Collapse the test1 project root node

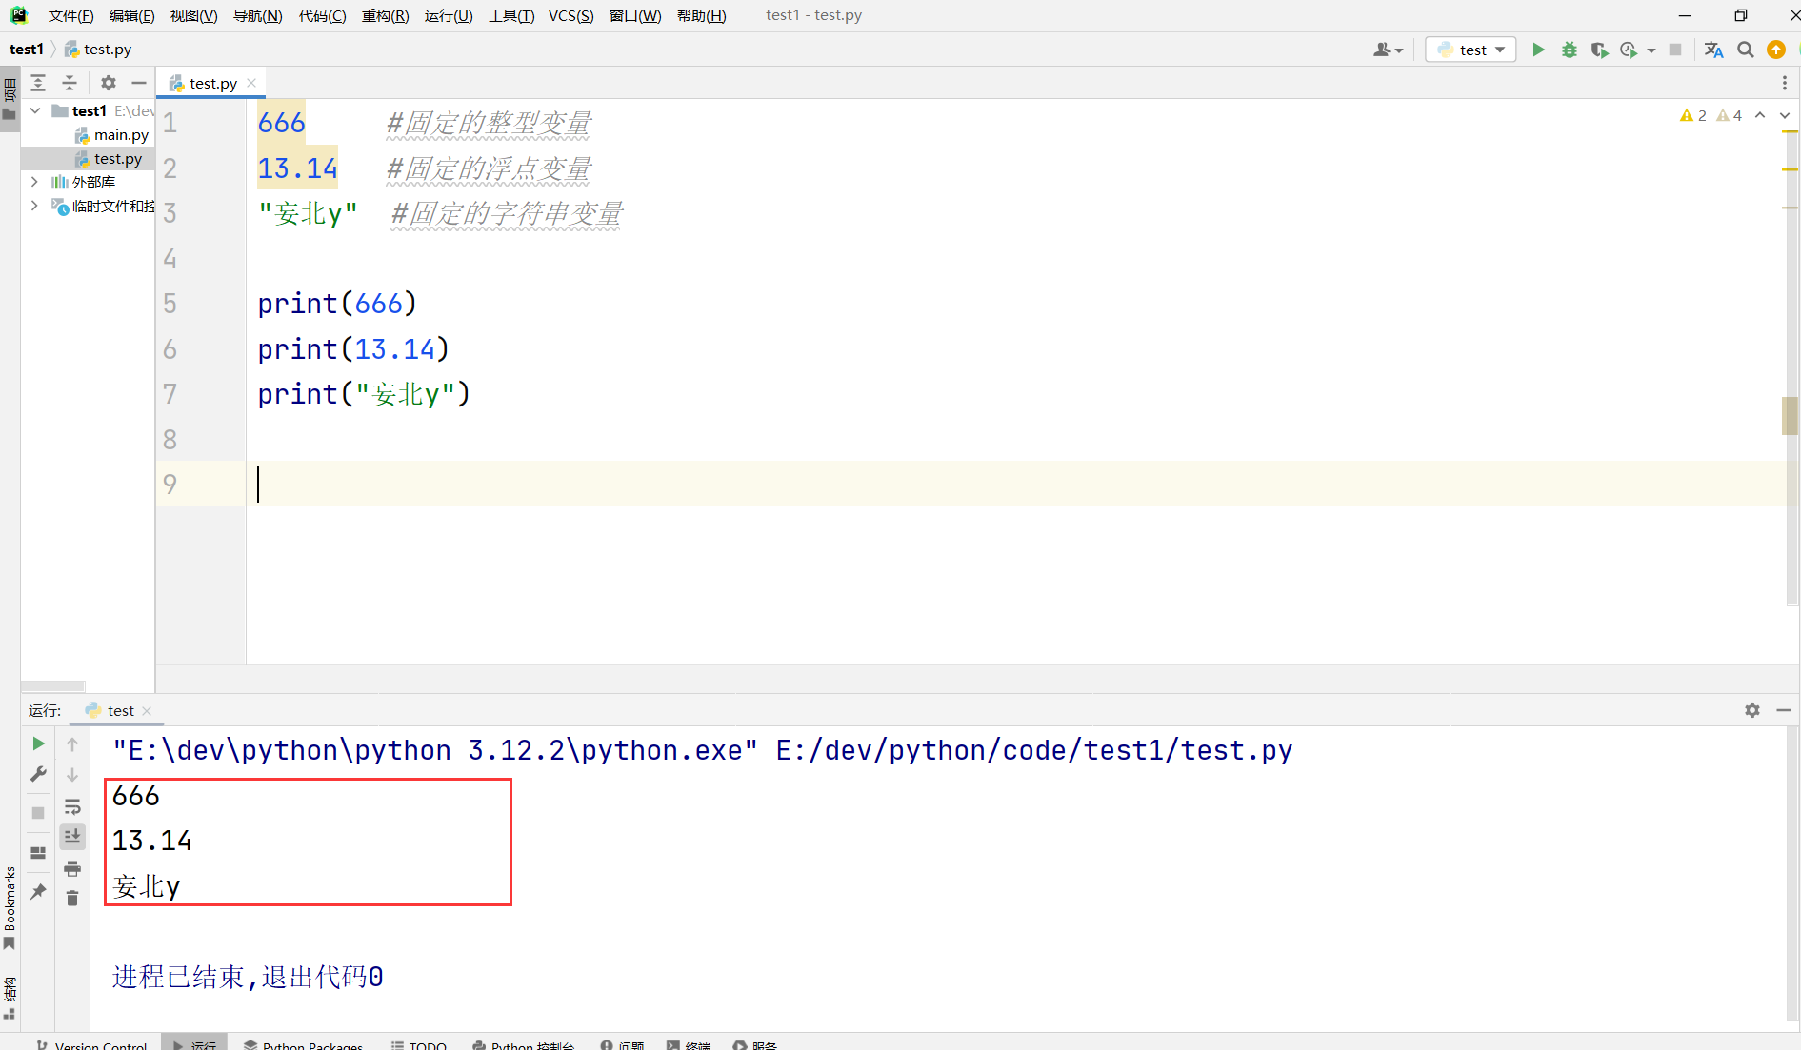click(x=35, y=110)
